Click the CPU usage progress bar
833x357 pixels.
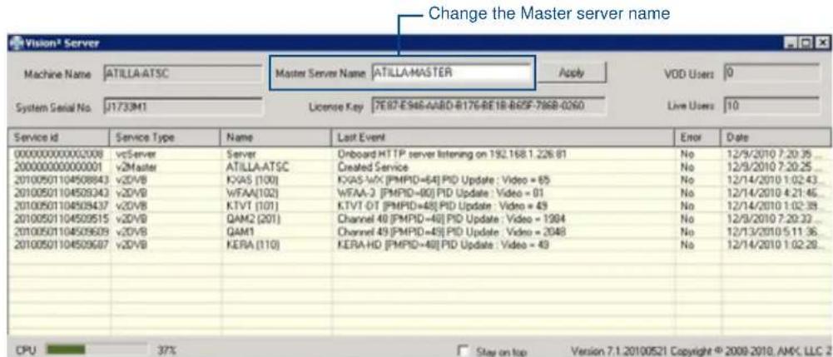click(97, 350)
